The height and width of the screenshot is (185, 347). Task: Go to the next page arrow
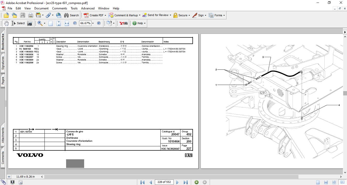(x=177, y=182)
